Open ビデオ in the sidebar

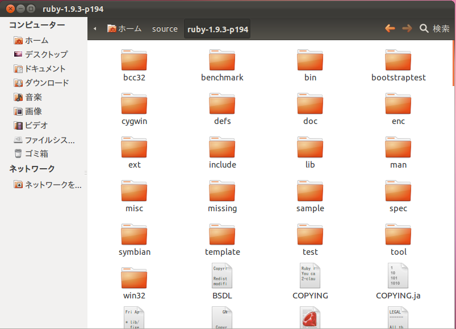point(31,125)
